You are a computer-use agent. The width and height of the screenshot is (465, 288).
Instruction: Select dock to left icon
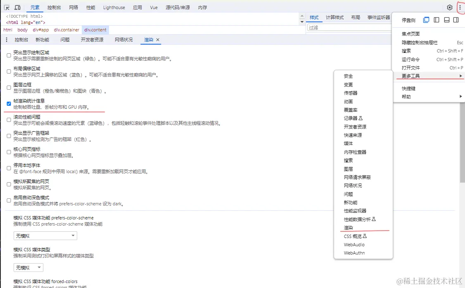[437, 20]
